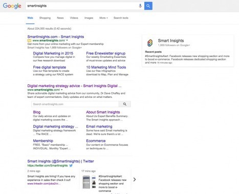The height and width of the screenshot is (194, 239).
Task: Expand second result URL dropdown arrow
Action: click(x=62, y=90)
